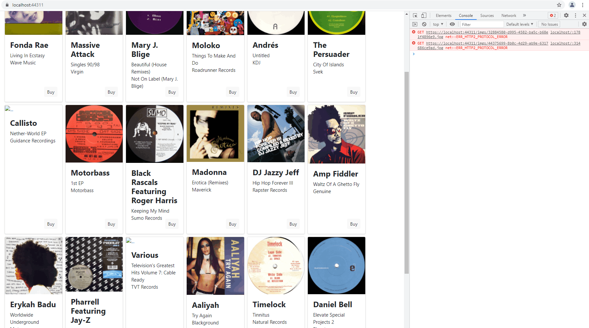
Task: Buy the Massive Attack record
Action: tap(111, 92)
